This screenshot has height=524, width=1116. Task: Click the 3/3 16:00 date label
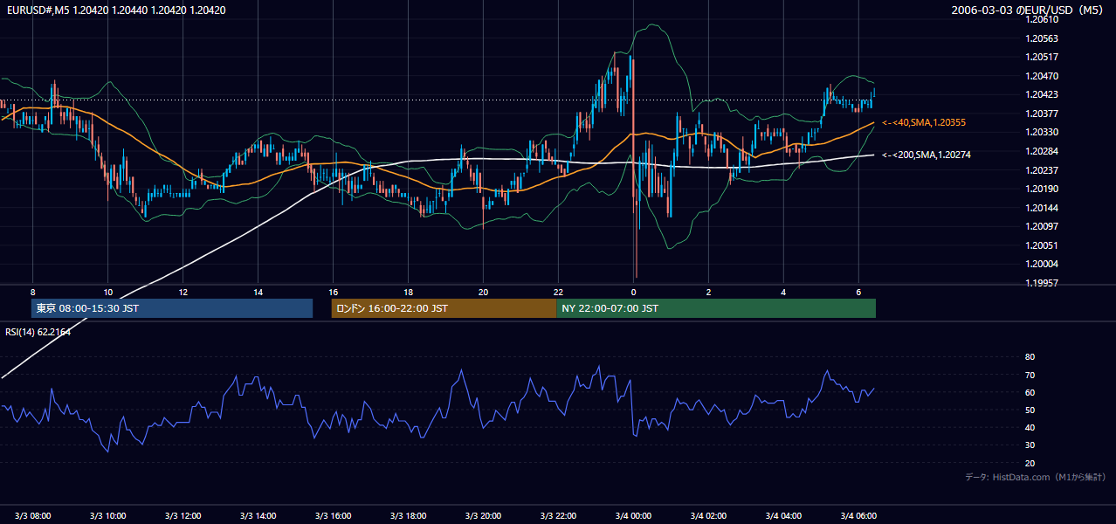pyautogui.click(x=333, y=515)
